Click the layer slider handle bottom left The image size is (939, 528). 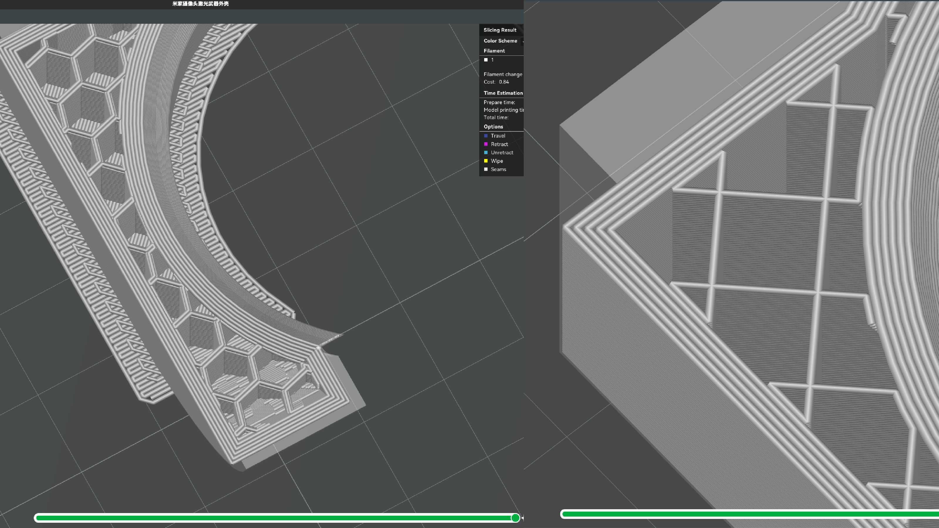pyautogui.click(x=516, y=517)
